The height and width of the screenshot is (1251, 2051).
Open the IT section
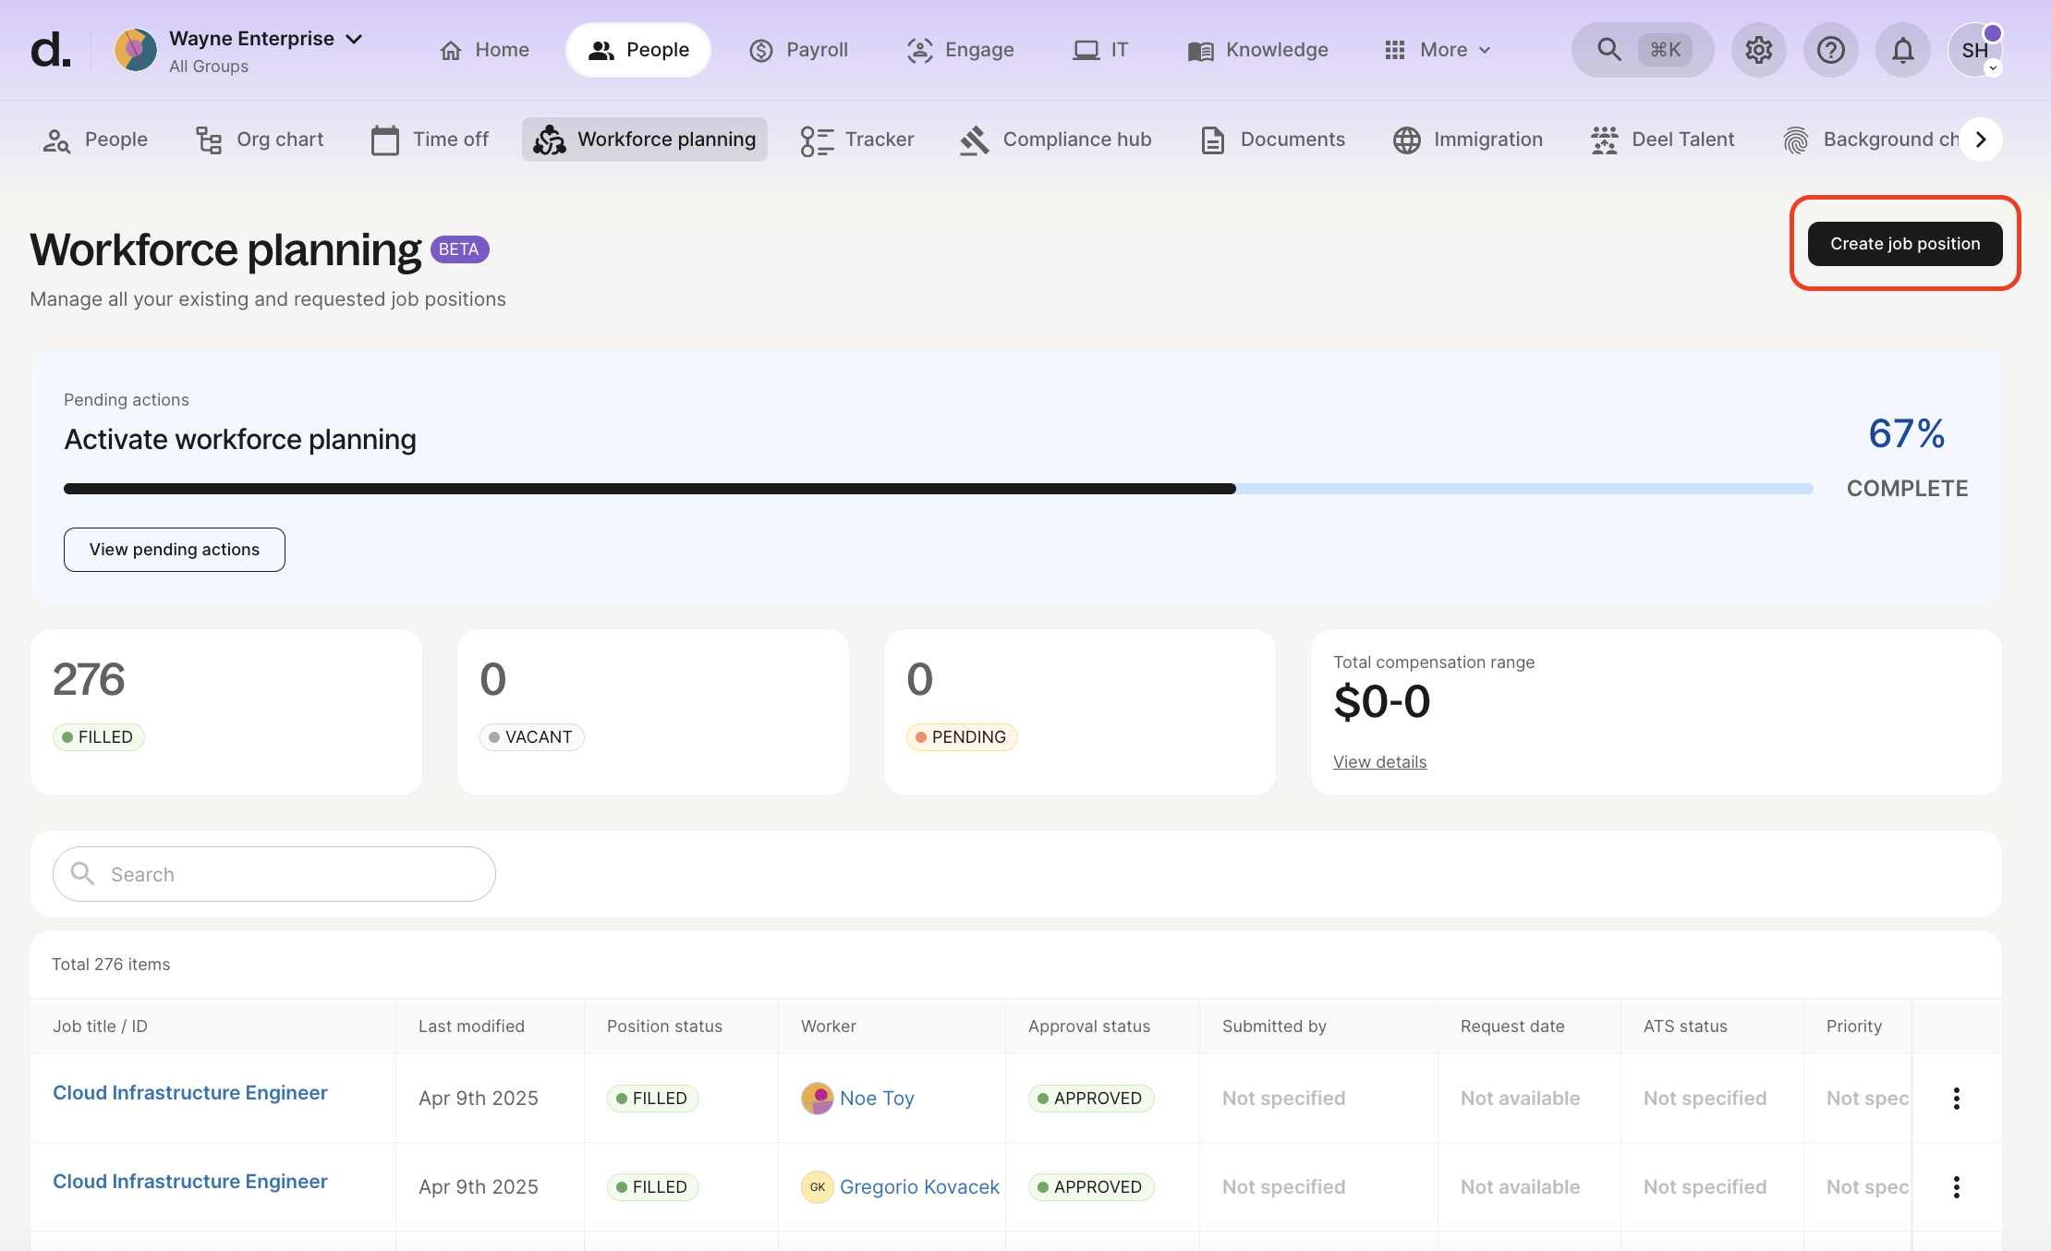1100,50
